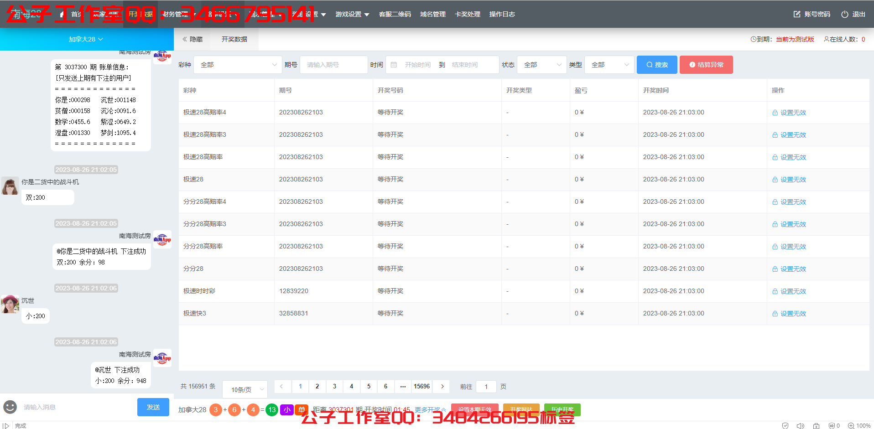Open the 客服二维码 menu item
874x429 pixels.
pos(395,14)
